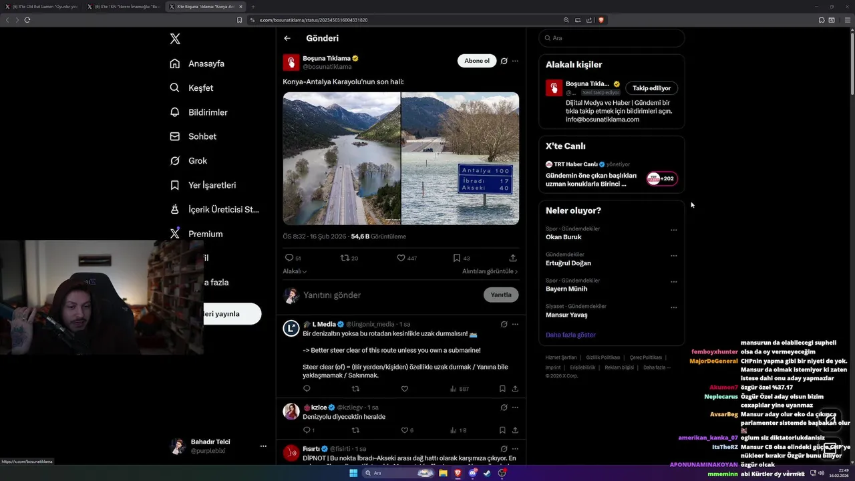Click the Grok icon on L Media reply
The height and width of the screenshot is (481, 855).
[504, 324]
